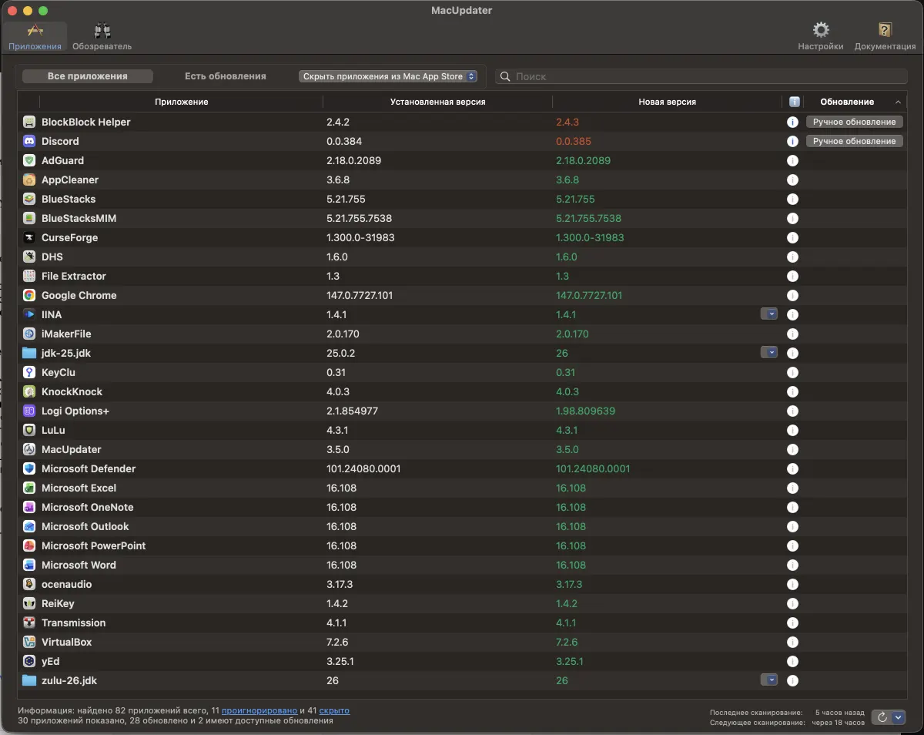Show info for Microsoft Word row
The image size is (924, 735).
(792, 565)
